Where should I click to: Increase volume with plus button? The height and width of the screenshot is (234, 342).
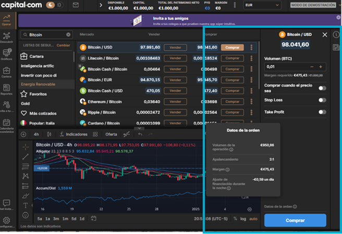(321, 67)
